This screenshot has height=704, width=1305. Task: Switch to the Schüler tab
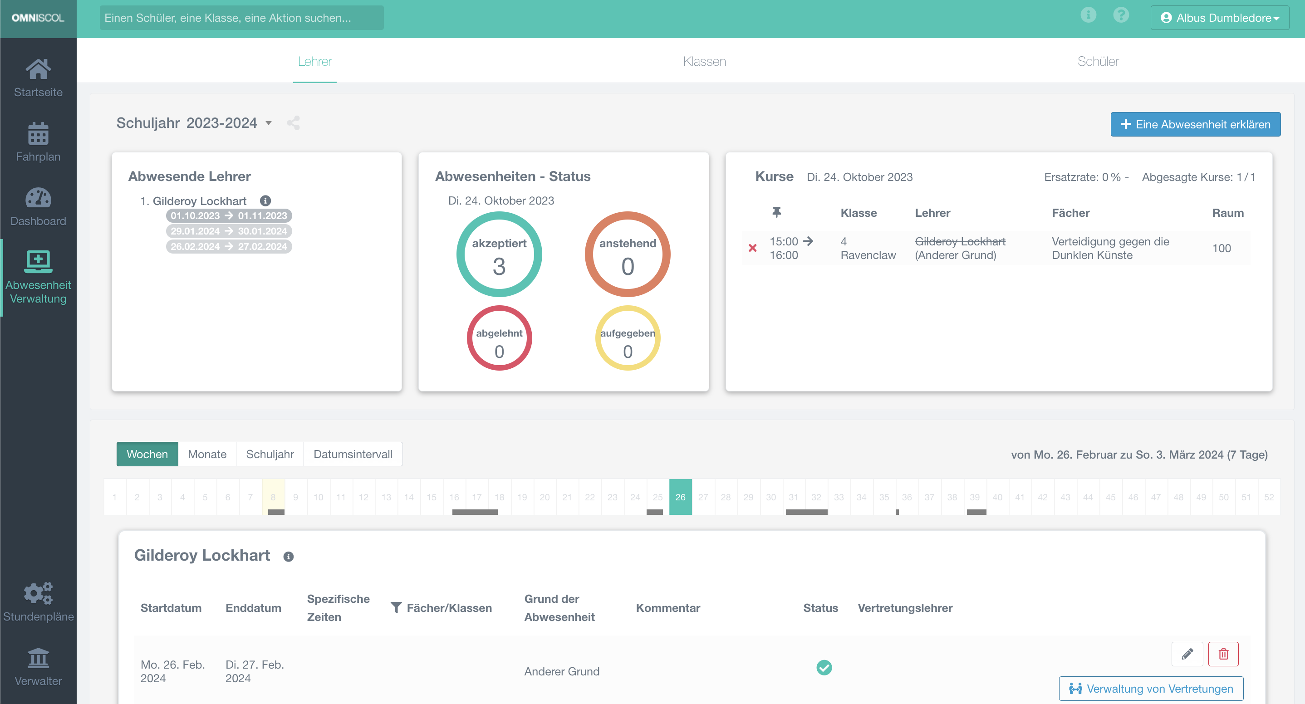coord(1098,61)
